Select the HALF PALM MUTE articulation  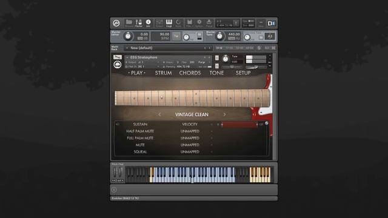click(140, 131)
